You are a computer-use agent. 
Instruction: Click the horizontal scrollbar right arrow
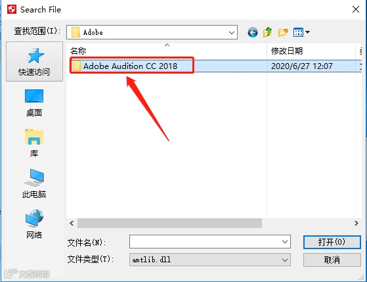pyautogui.click(x=356, y=223)
